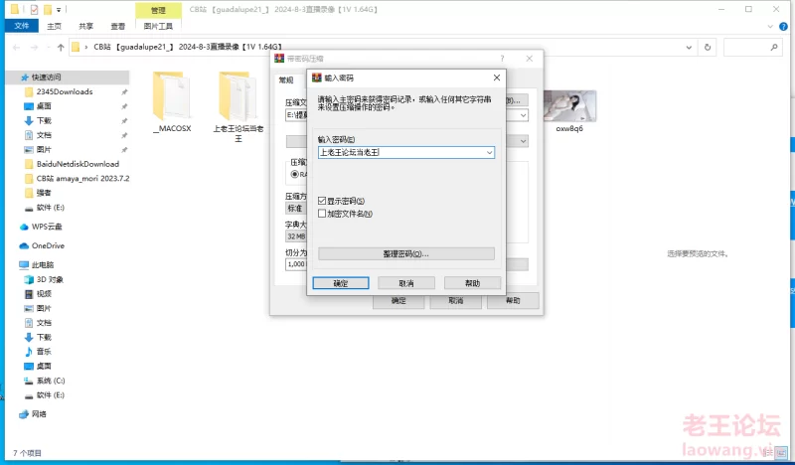Open the _MACOSX folder
Viewport: 795px width, 465px height.
click(x=172, y=102)
